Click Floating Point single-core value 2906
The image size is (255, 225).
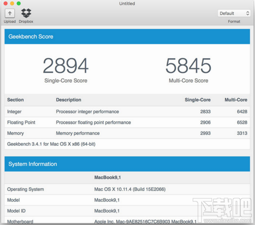click(x=206, y=122)
